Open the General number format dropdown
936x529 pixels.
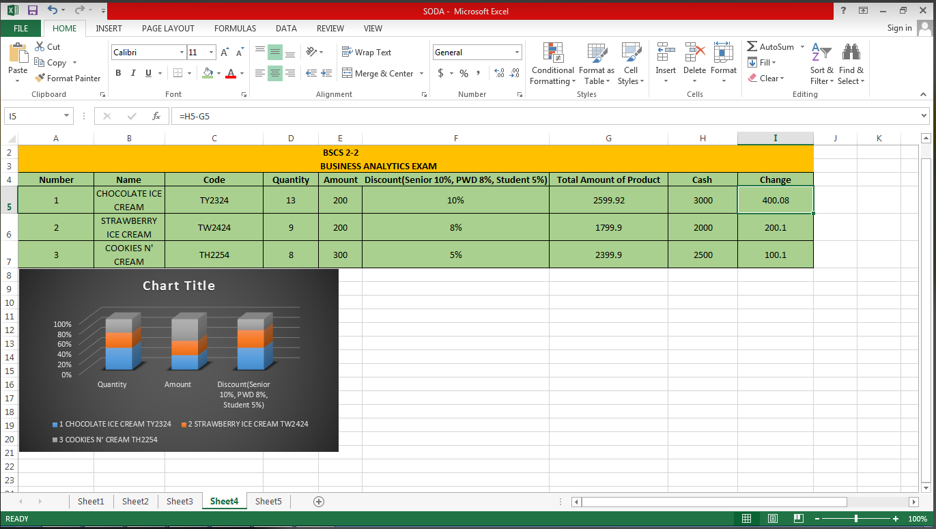[x=517, y=52]
